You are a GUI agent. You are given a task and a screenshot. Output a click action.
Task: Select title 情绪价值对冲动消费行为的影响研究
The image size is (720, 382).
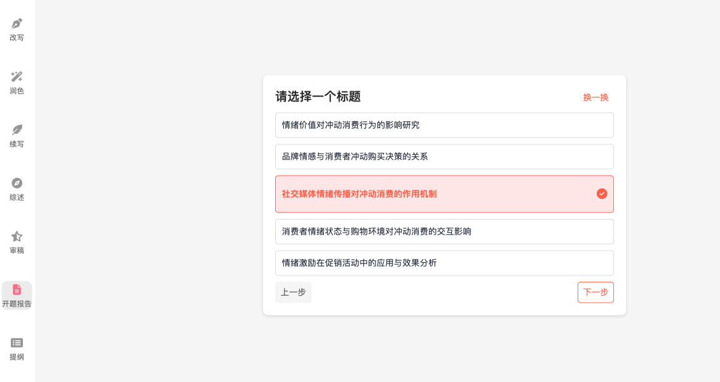(x=444, y=125)
